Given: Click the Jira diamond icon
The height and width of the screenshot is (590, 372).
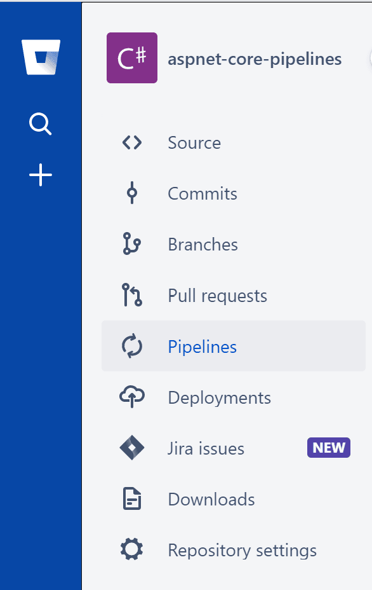Looking at the screenshot, I should tap(132, 448).
